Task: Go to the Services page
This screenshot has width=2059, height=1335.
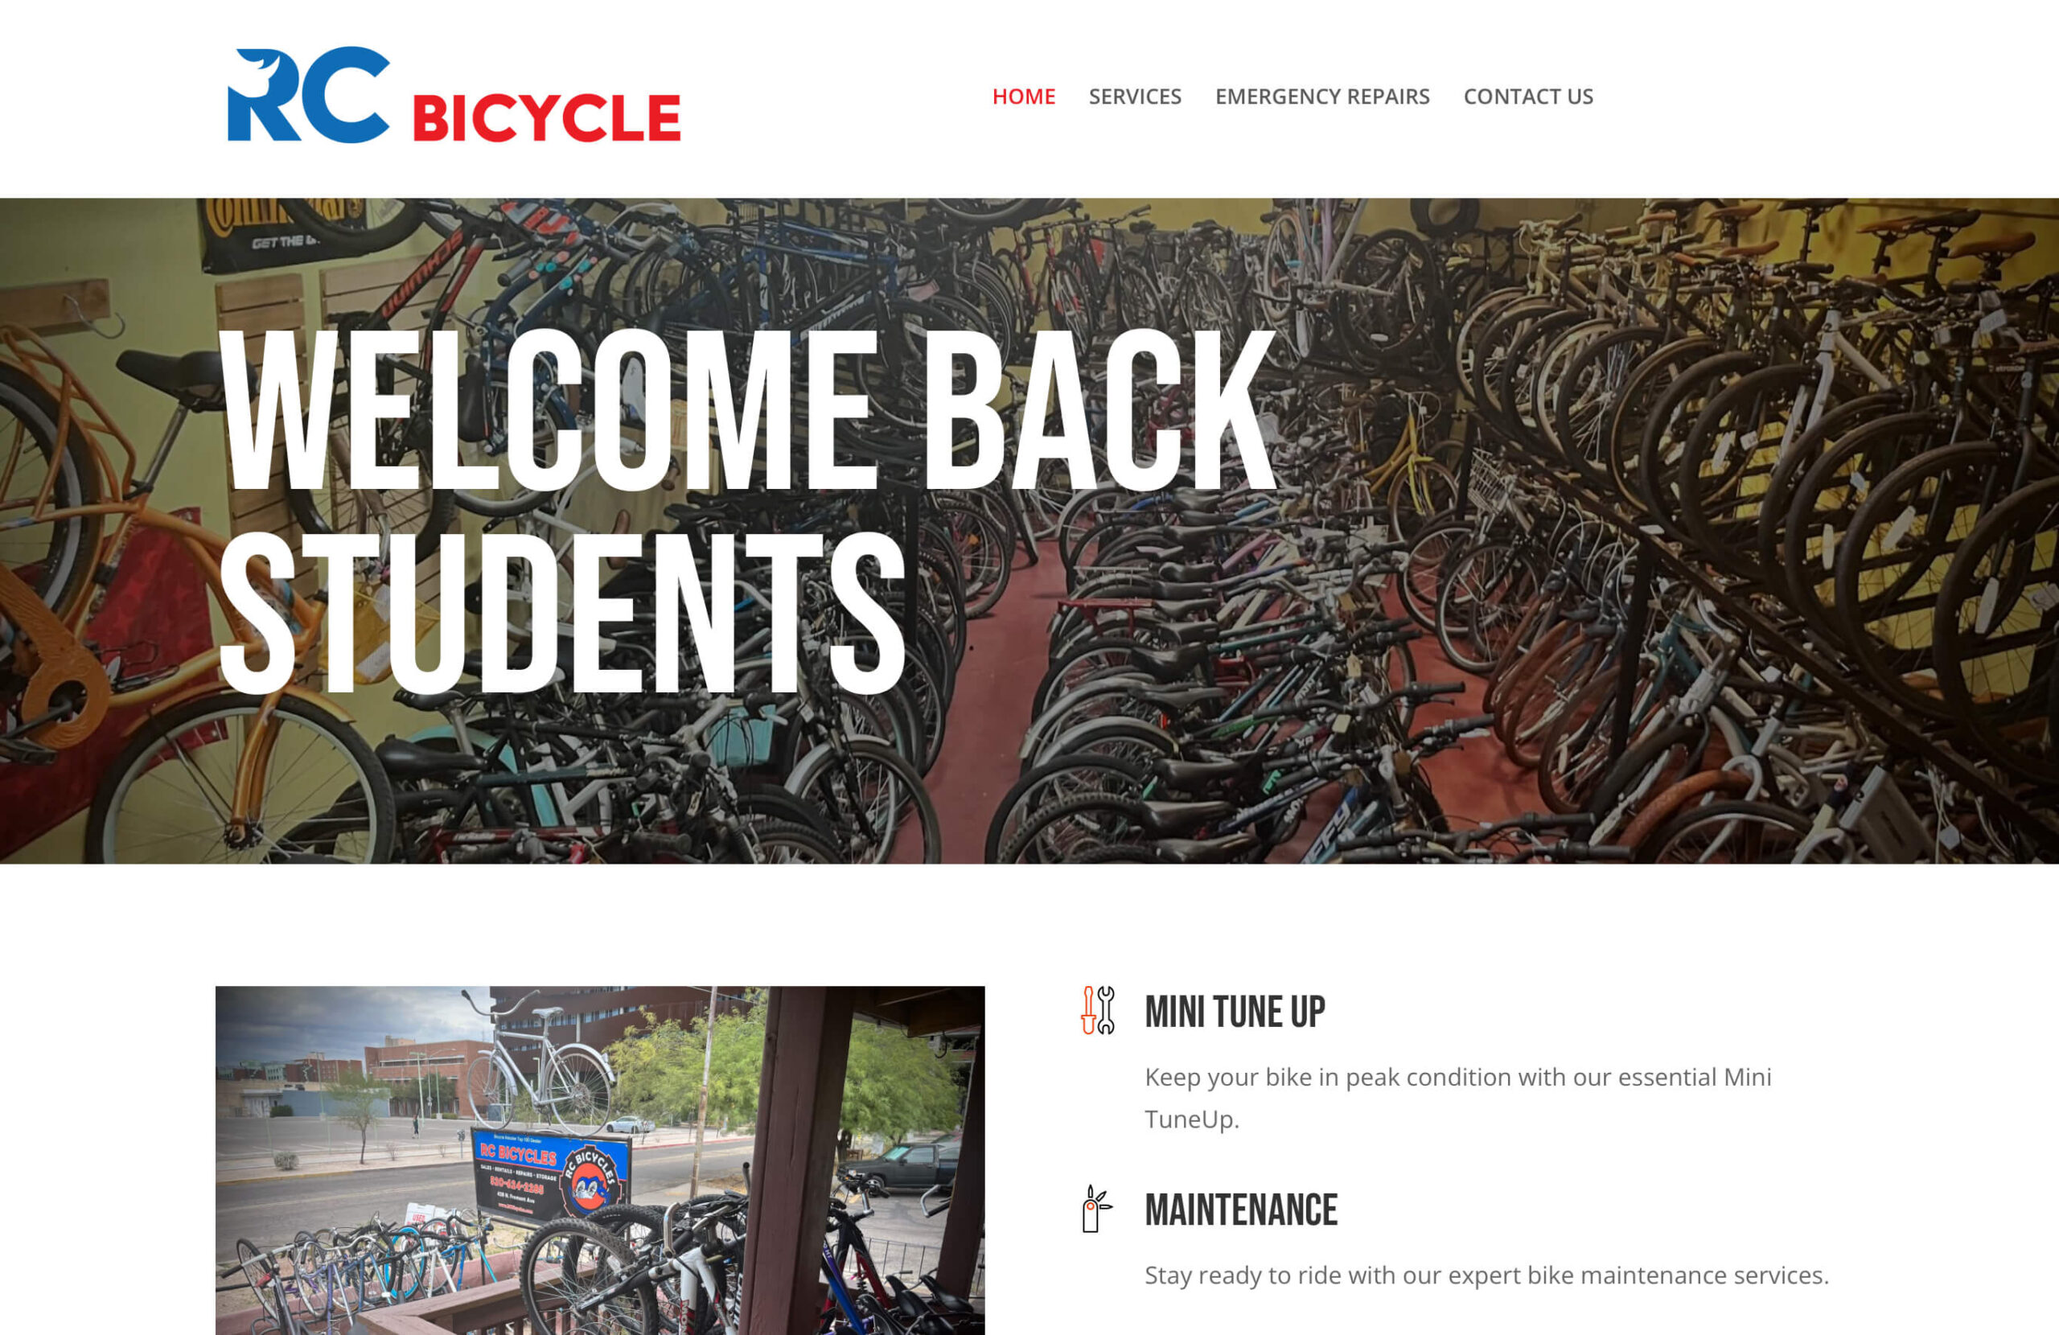Action: (1134, 96)
